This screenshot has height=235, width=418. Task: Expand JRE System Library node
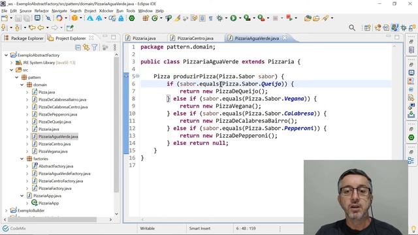(x=12, y=63)
